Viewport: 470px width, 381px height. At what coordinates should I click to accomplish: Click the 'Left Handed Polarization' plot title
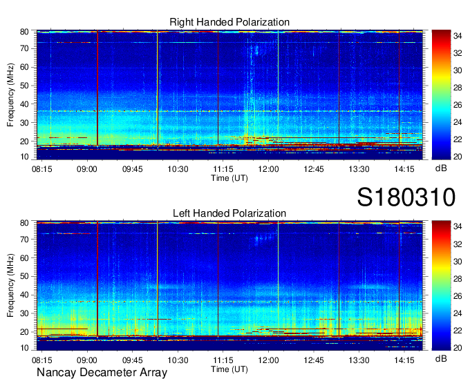229,213
